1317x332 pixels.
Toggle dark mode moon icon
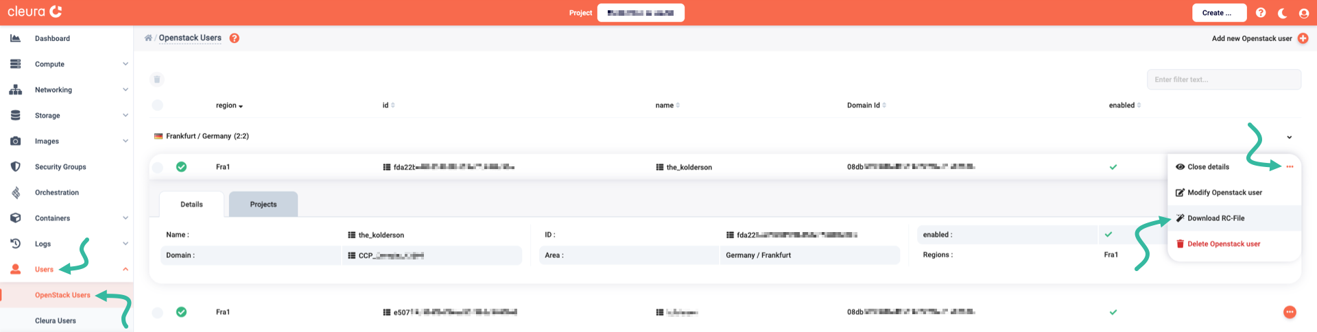point(1282,12)
